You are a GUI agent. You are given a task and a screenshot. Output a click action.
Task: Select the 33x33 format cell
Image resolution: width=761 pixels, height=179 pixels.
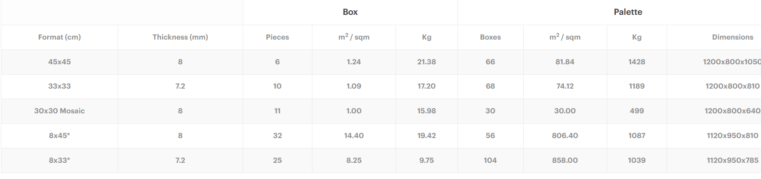pos(59,86)
